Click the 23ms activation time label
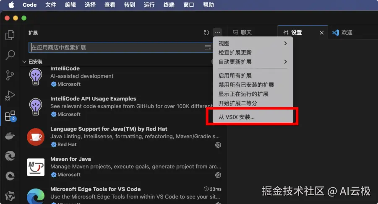The height and width of the screenshot is (204, 378). coord(213,189)
